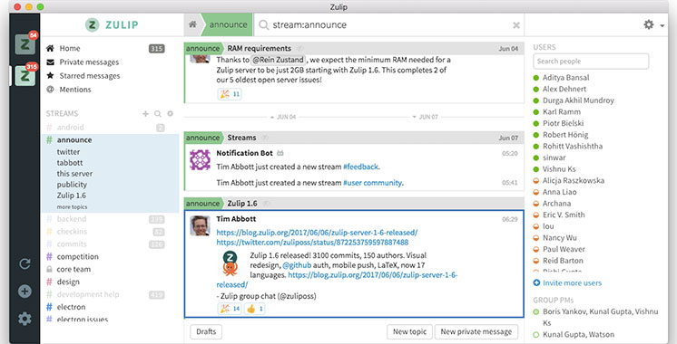Open the electron stream
This screenshot has height=344, width=677.
click(72, 307)
